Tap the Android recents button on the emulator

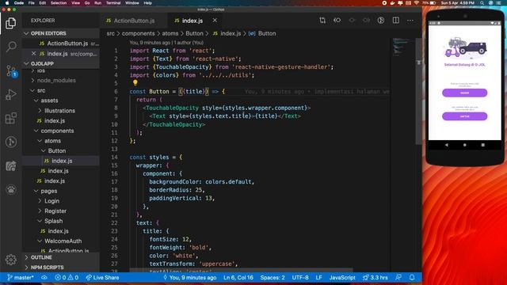coord(482,145)
